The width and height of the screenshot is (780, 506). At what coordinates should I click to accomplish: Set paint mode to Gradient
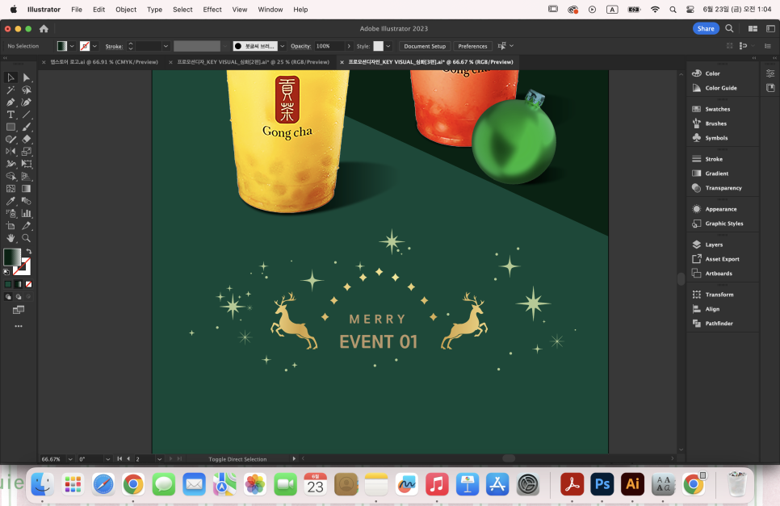pyautogui.click(x=19, y=284)
